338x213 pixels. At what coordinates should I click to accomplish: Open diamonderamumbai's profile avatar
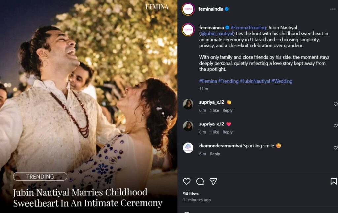coord(188,148)
